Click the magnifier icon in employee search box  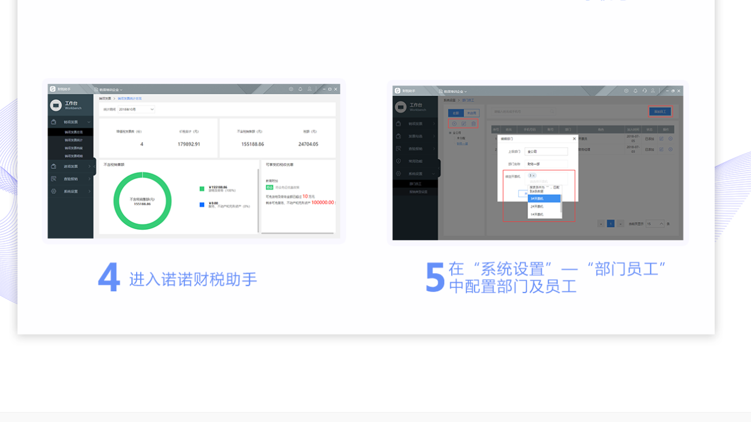[552, 111]
